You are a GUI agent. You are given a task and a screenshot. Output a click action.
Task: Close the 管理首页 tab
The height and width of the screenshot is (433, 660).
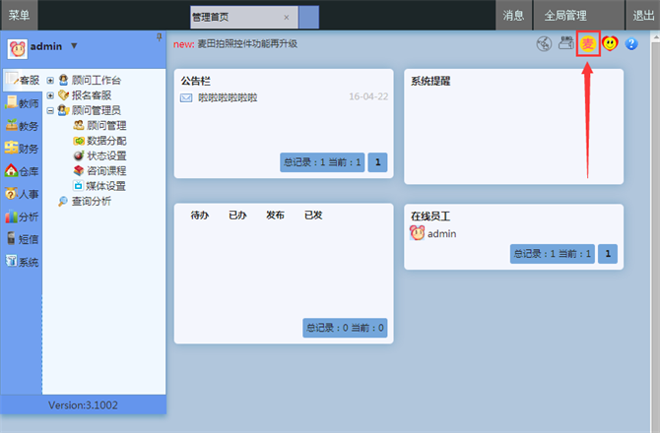click(x=287, y=18)
